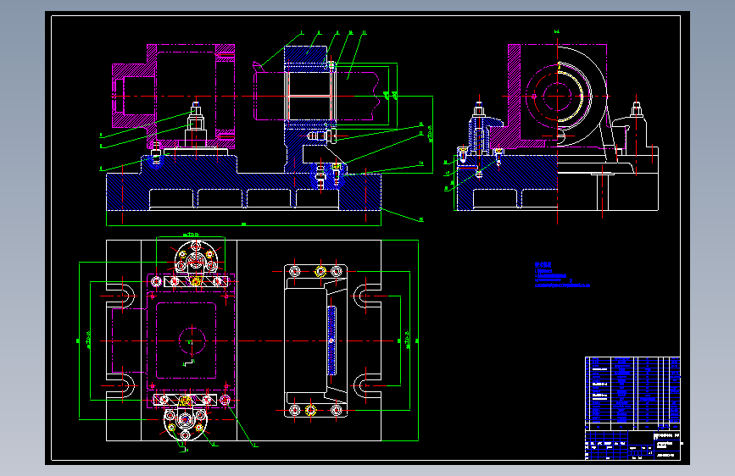735x476 pixels.
Task: Select the hex nut atop front view clamp stud
Action: [x=196, y=112]
